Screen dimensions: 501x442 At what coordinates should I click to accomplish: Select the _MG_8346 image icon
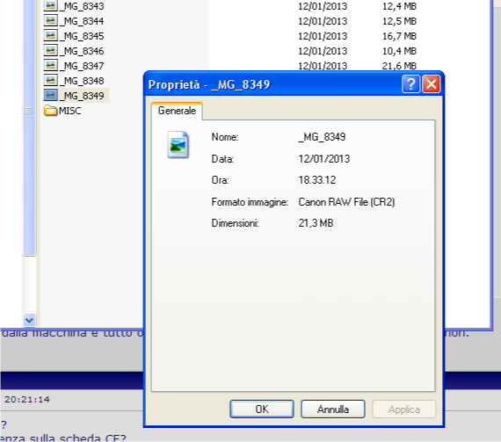tap(50, 50)
